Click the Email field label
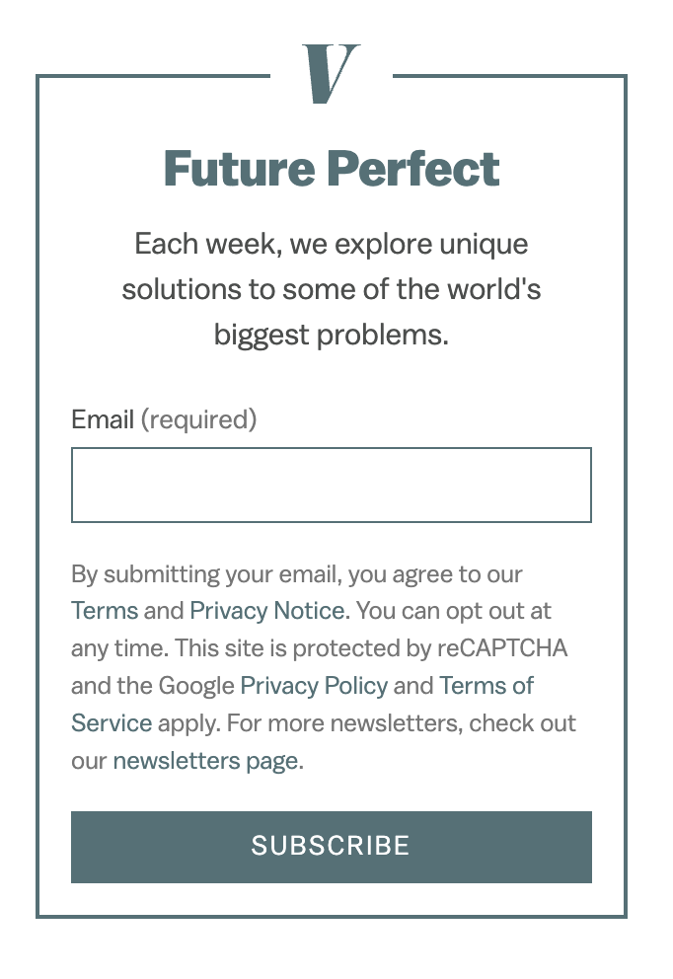 (x=103, y=419)
